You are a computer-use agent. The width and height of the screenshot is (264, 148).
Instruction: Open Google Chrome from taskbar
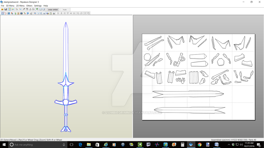(200, 144)
